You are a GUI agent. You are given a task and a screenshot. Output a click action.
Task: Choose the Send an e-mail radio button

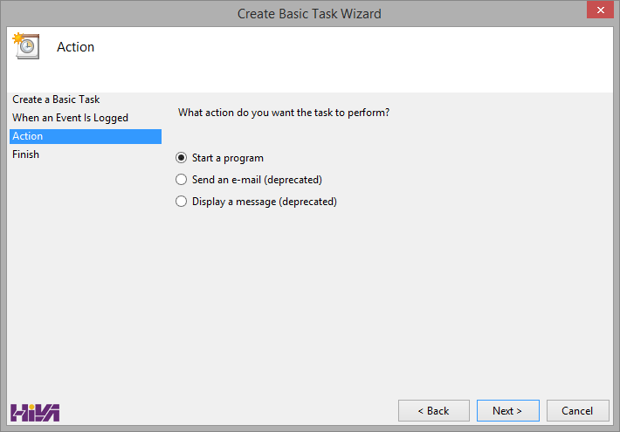coord(182,180)
